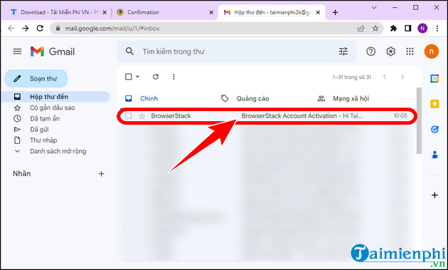The image size is (448, 270).
Task: Get add-ons plus icon in side panel
Action: 434,195
